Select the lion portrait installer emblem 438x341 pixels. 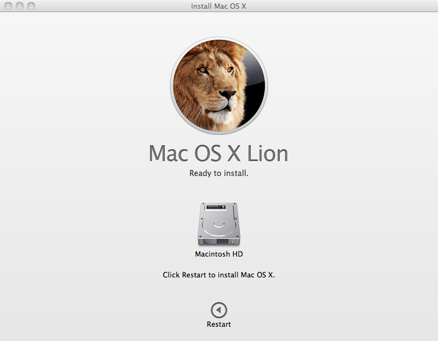pos(219,83)
